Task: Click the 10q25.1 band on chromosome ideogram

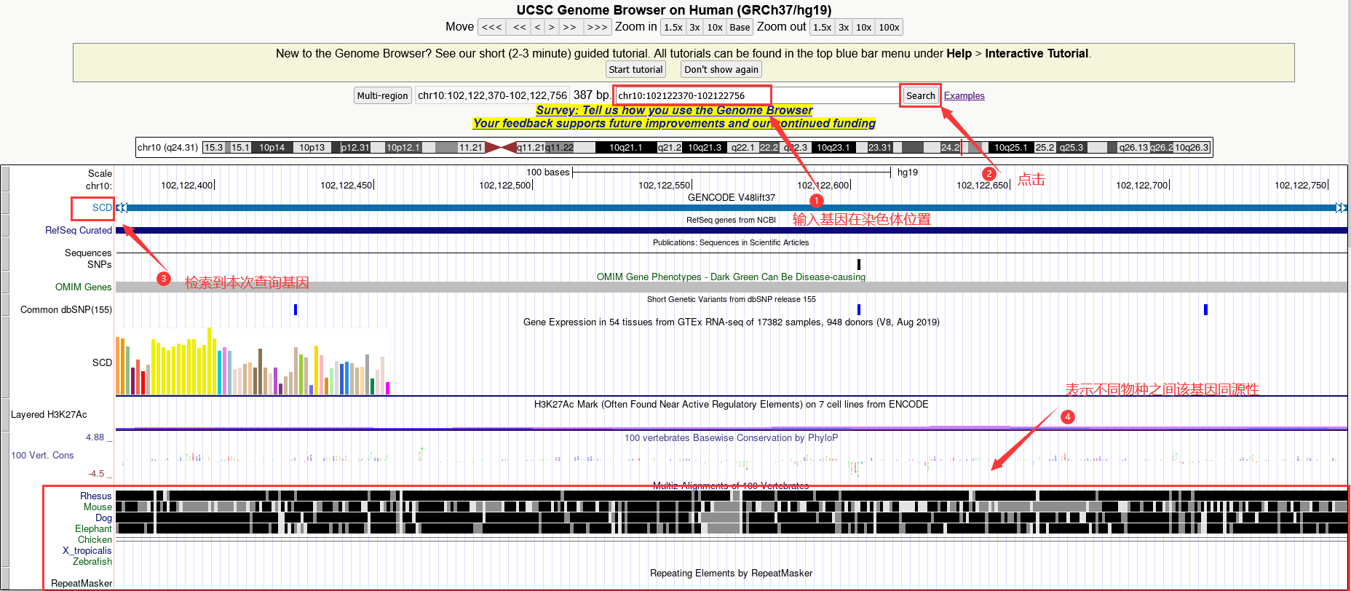Action: [x=1010, y=148]
